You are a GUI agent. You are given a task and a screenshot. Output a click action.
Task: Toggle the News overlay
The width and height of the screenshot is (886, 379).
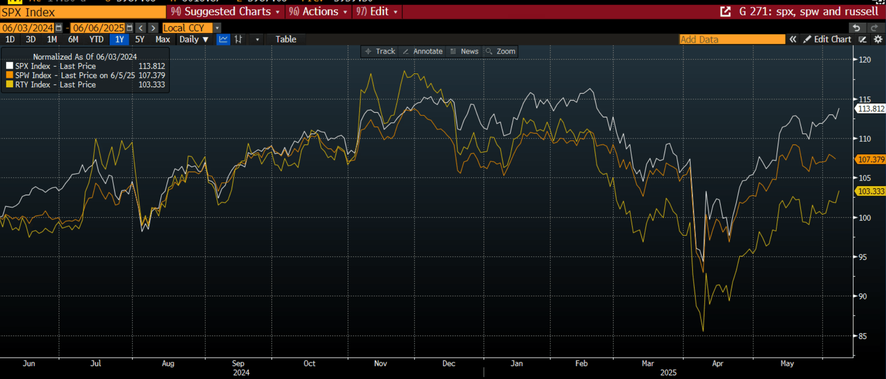click(464, 51)
